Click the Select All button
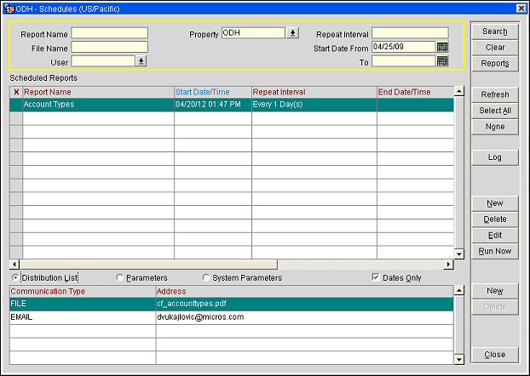The height and width of the screenshot is (376, 530). click(494, 111)
